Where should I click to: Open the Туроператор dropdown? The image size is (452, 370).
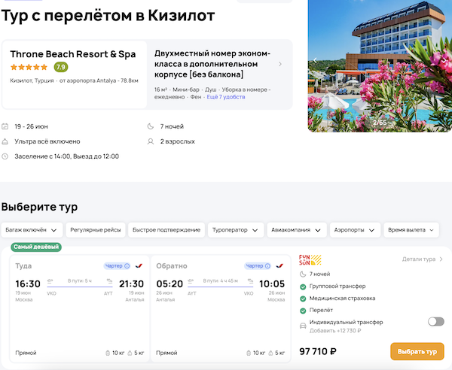[235, 229]
